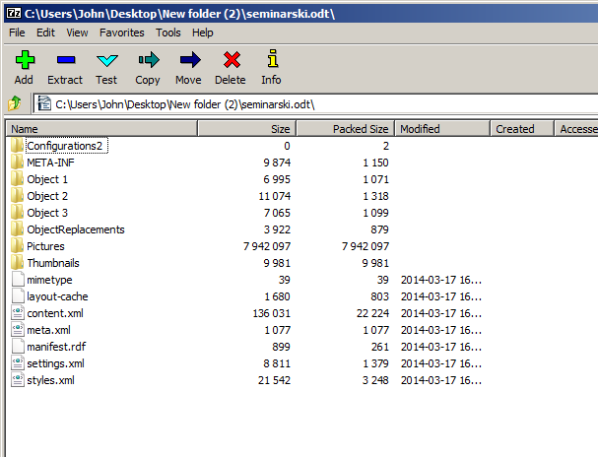The width and height of the screenshot is (598, 457).
Task: Click the green plus Add icon
Action: coord(24,61)
